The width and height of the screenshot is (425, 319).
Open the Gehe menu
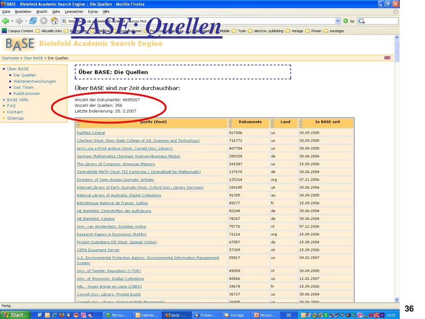pyautogui.click(x=56, y=11)
